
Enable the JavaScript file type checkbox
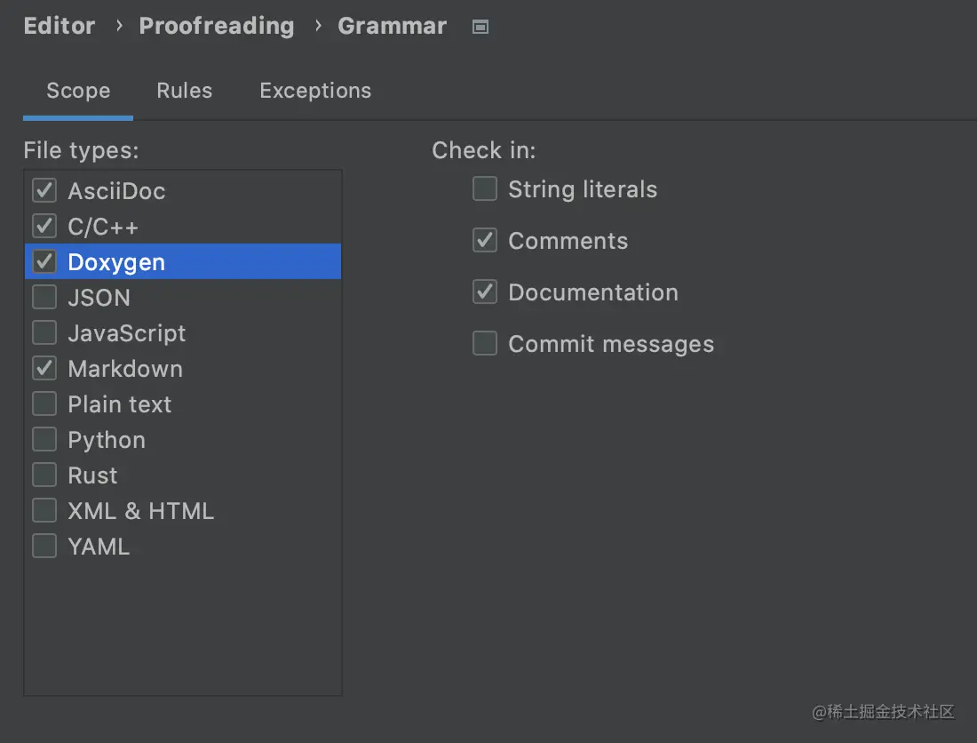(44, 333)
